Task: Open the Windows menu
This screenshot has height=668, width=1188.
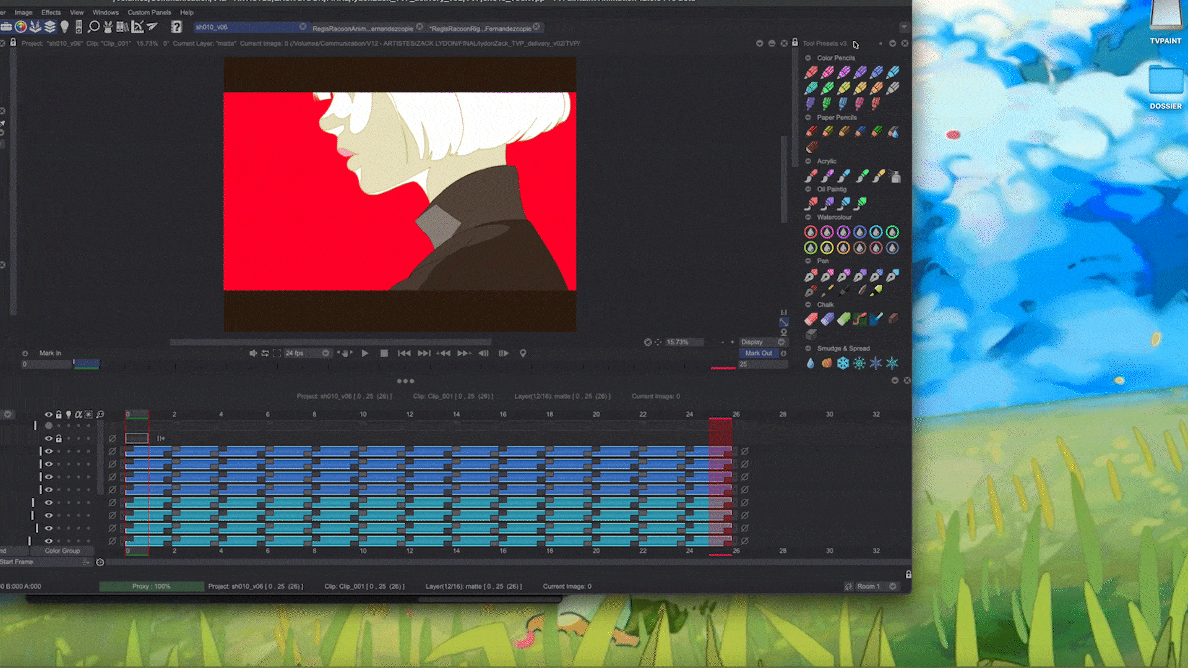Action: point(105,12)
